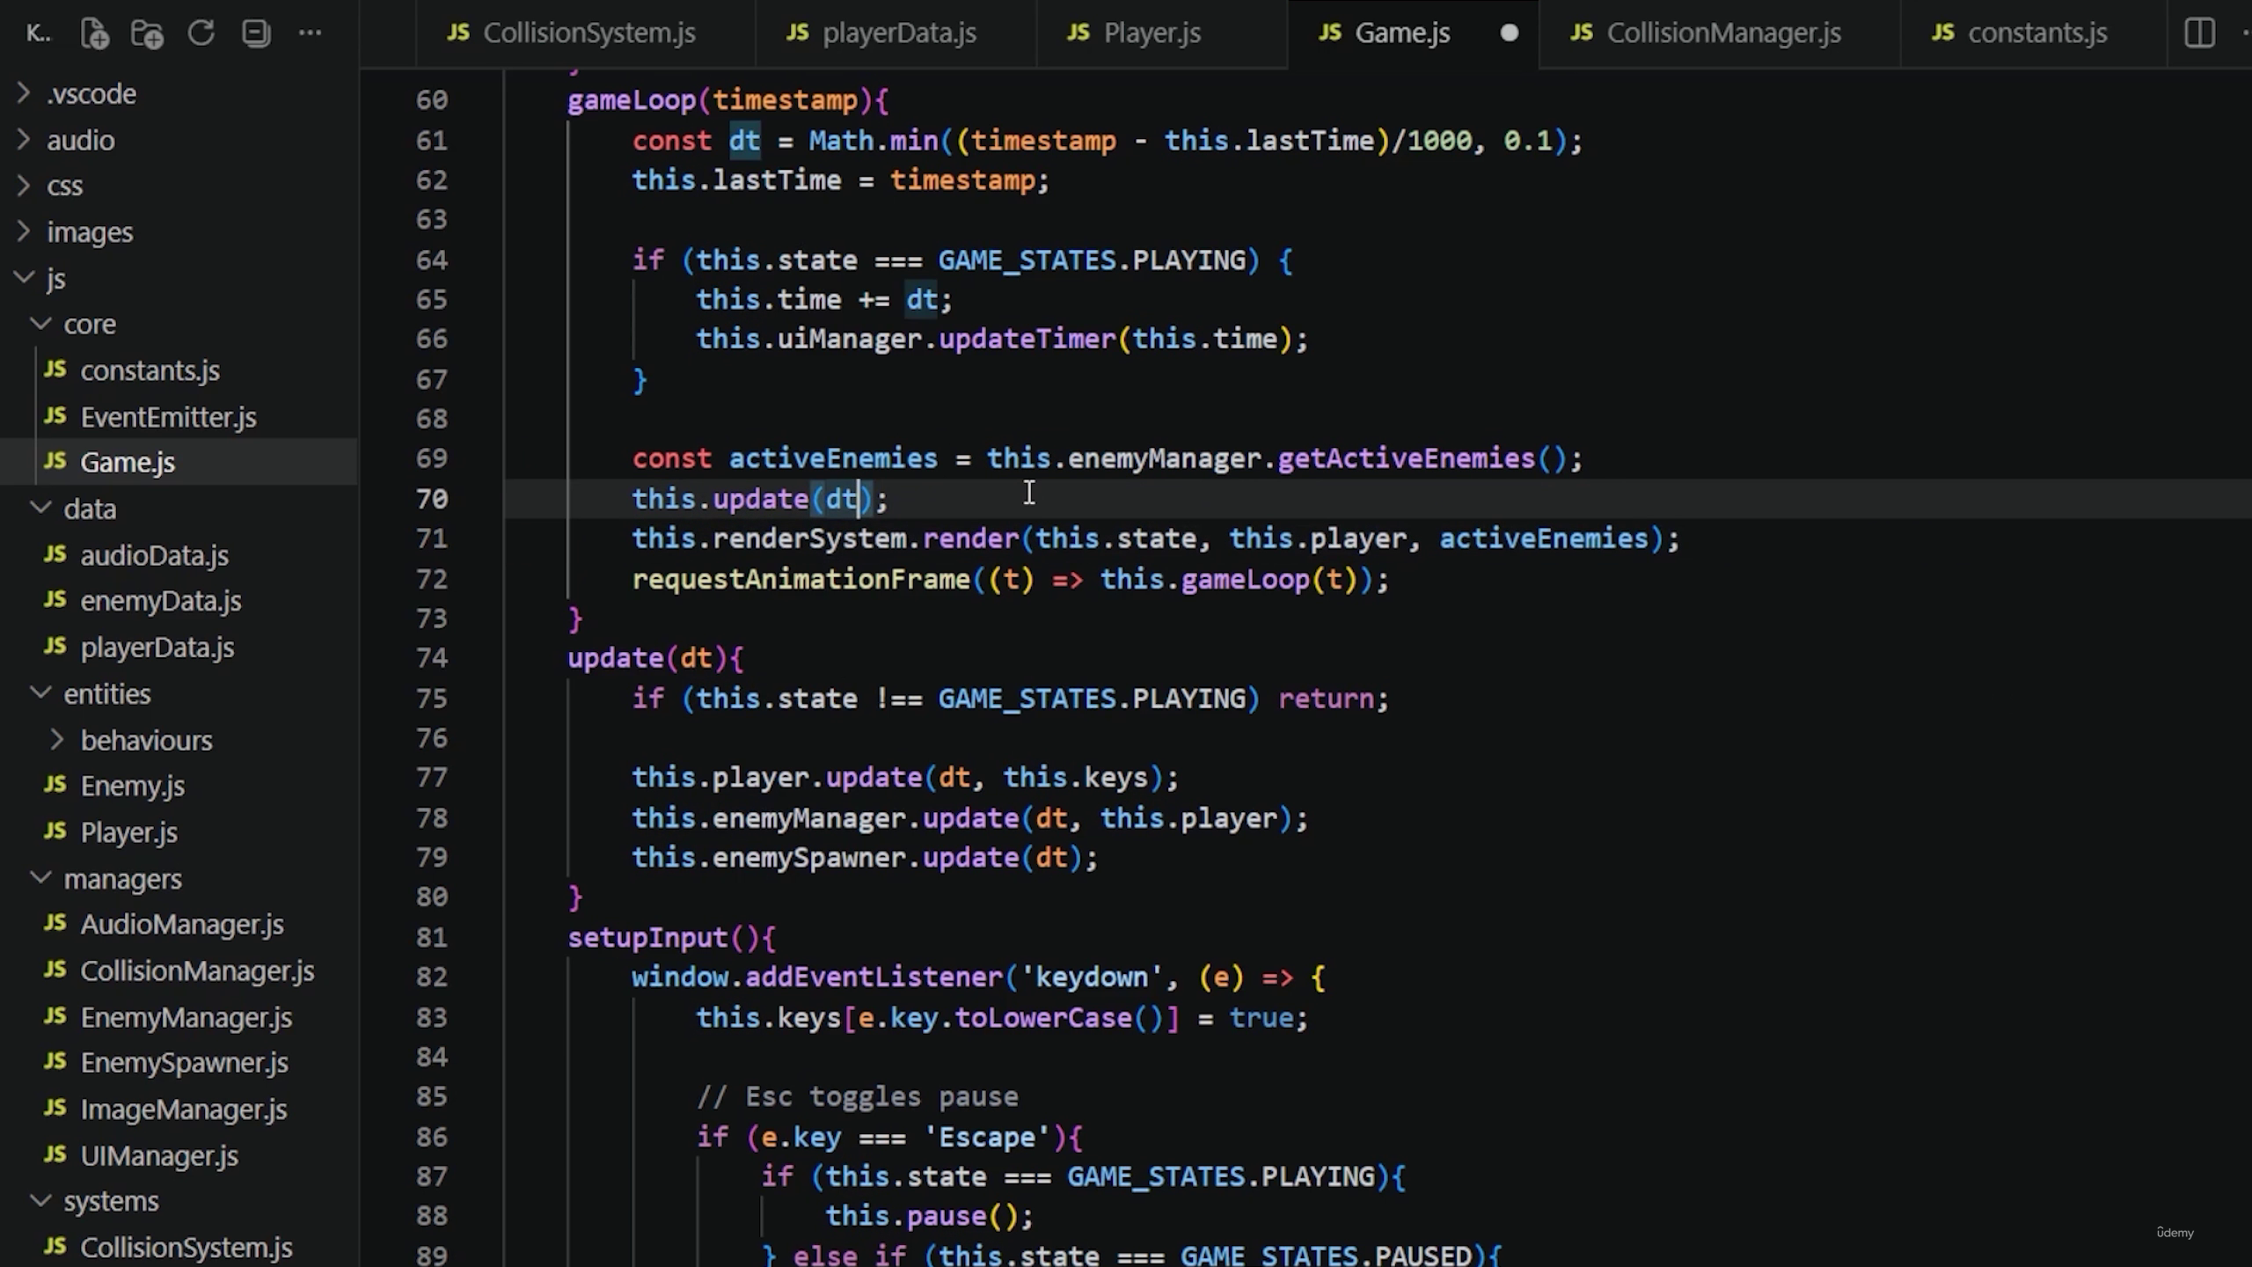Collapse all folders in explorer
The image size is (2252, 1267).
pos(256,33)
